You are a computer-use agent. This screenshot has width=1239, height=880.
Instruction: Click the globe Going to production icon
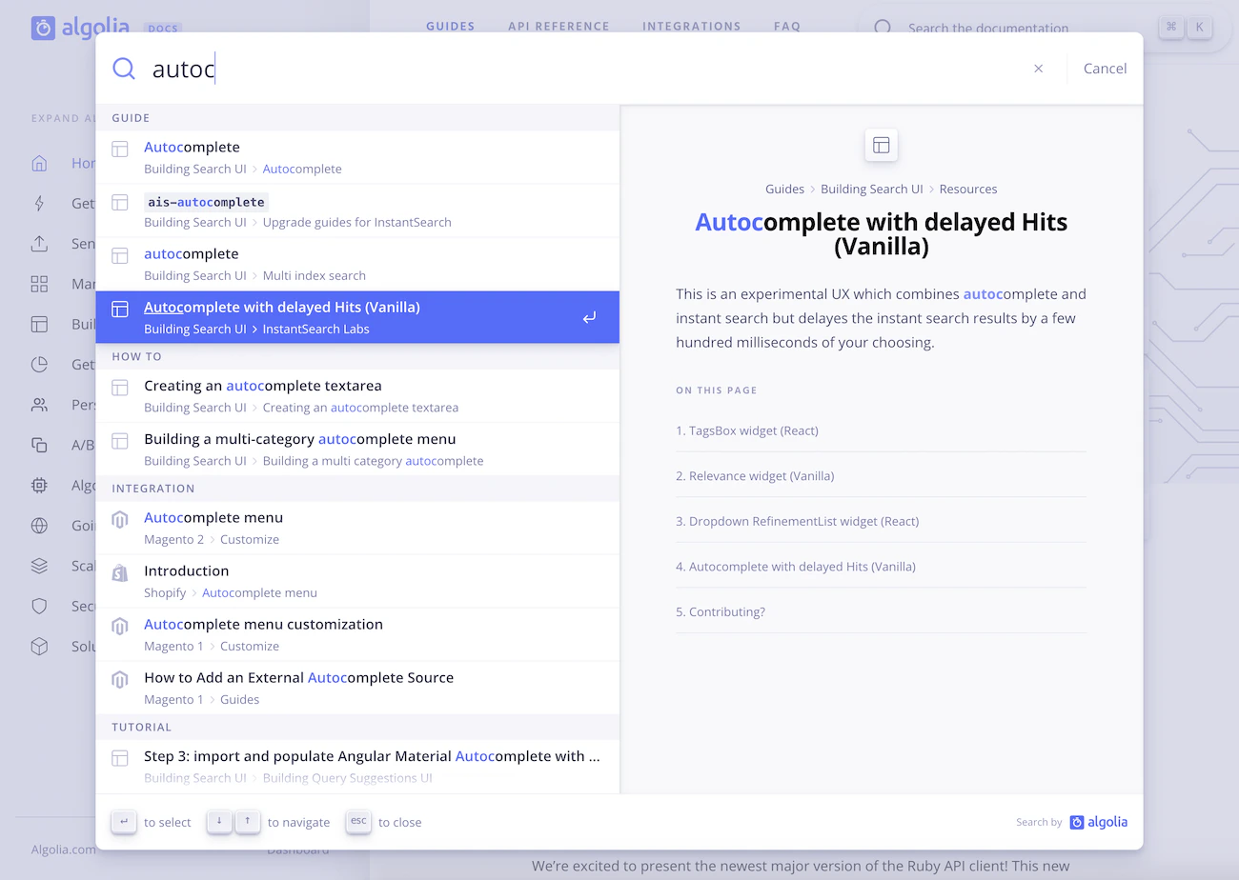[39, 525]
